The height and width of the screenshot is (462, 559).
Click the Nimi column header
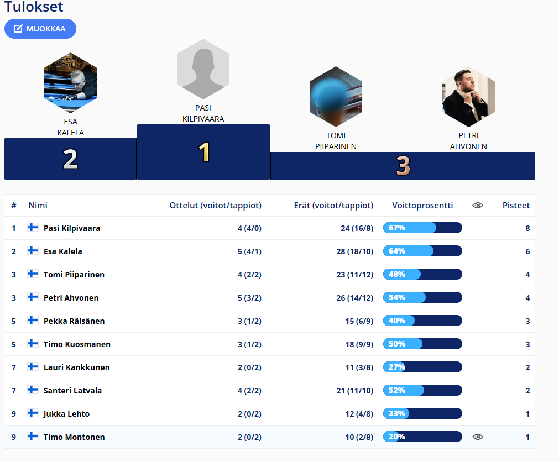(38, 206)
